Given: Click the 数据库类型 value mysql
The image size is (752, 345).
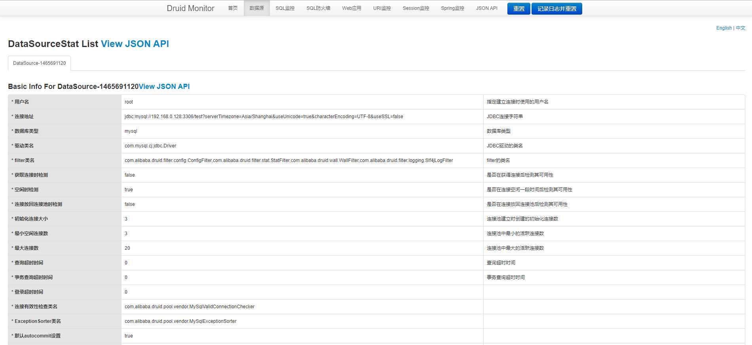Looking at the screenshot, I should tap(131, 131).
